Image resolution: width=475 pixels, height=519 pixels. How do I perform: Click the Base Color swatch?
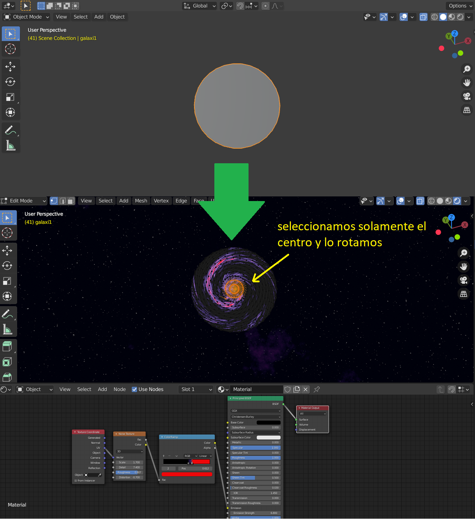coord(268,422)
